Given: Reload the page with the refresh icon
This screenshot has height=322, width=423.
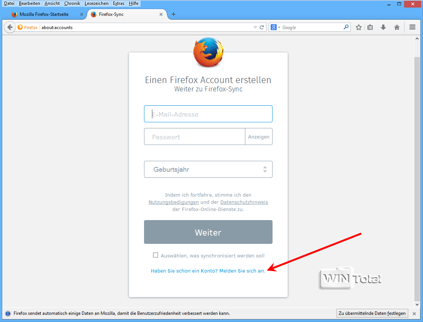Looking at the screenshot, I should pos(262,27).
